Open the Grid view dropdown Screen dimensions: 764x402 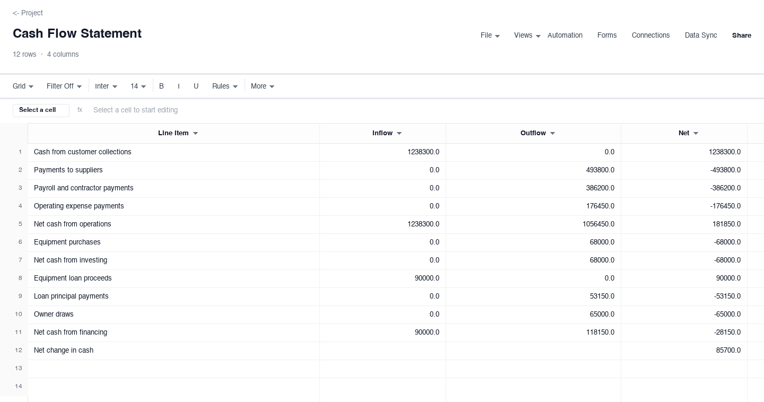click(x=23, y=86)
